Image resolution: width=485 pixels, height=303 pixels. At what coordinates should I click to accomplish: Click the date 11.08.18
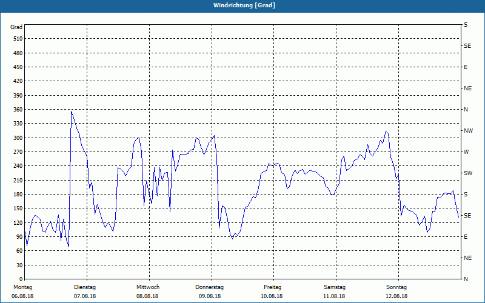coord(334,296)
